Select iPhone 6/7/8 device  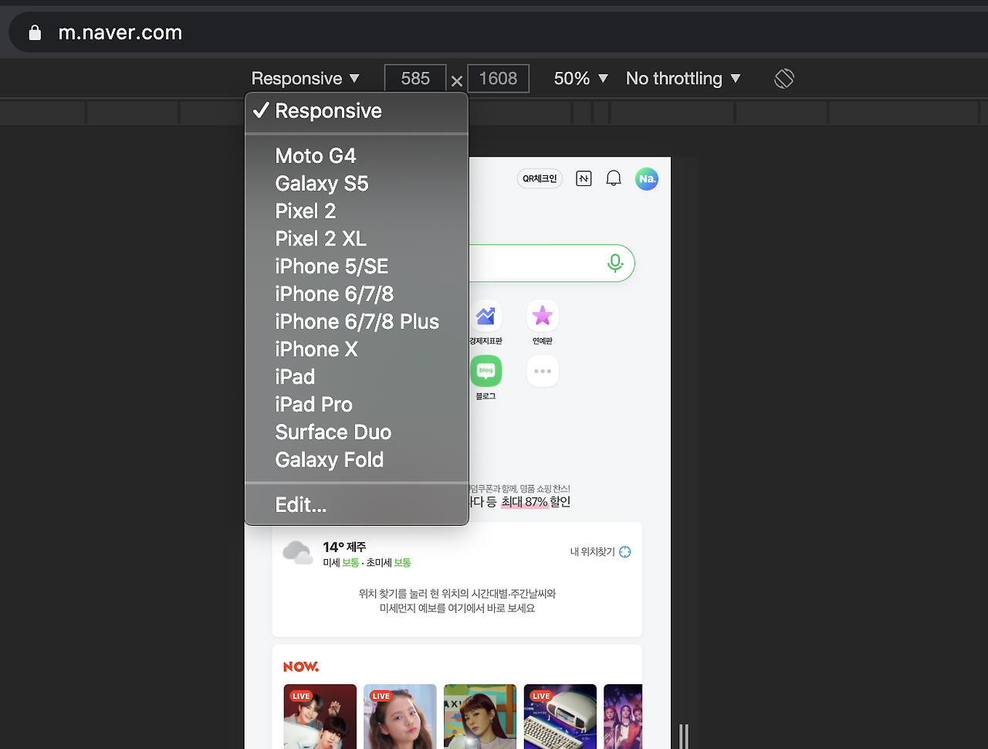click(357, 294)
